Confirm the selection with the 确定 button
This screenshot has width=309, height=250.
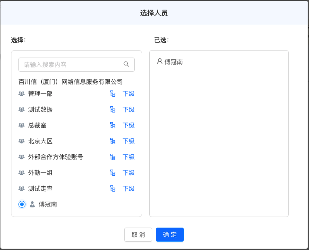pos(170,235)
